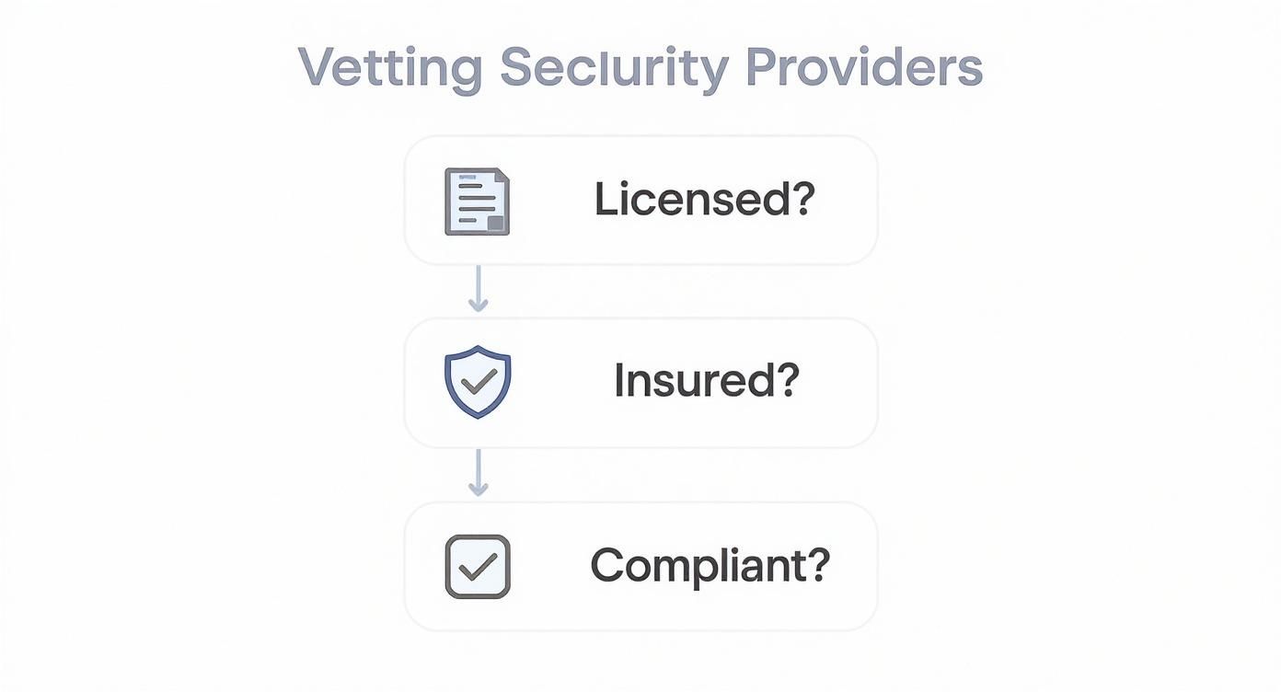Click the misspelled word "Seclurity" in the heading

[614, 67]
